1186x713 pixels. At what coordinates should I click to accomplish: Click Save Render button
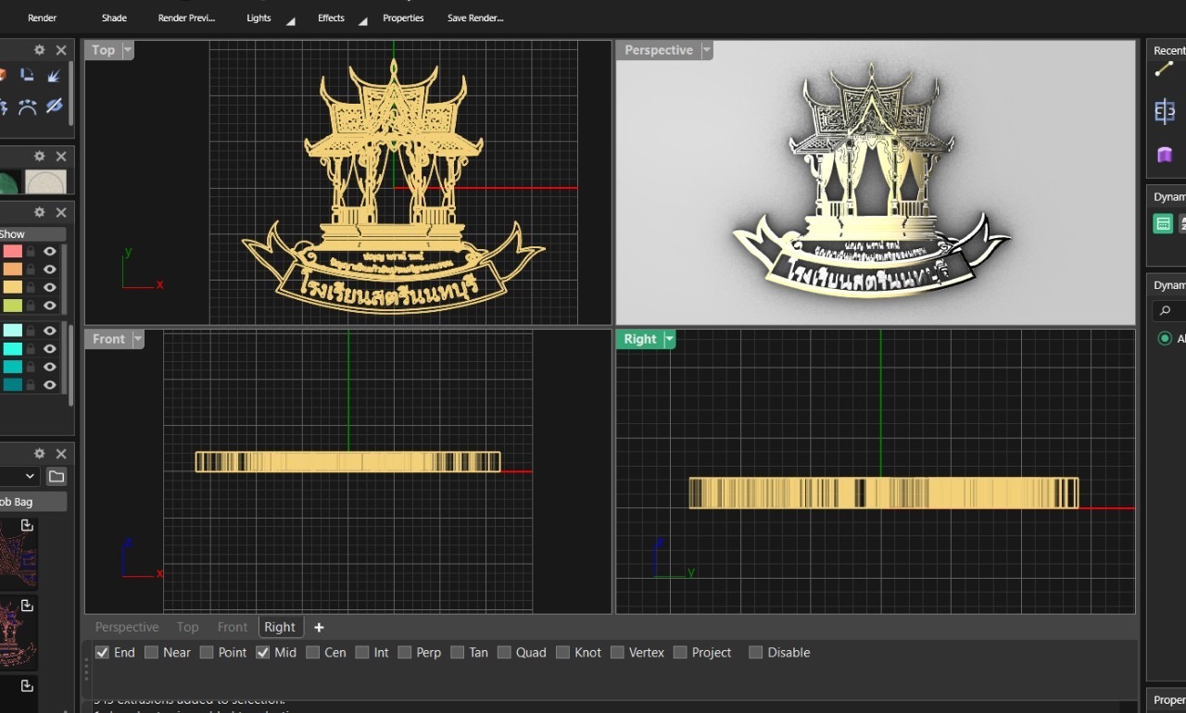[x=475, y=18]
